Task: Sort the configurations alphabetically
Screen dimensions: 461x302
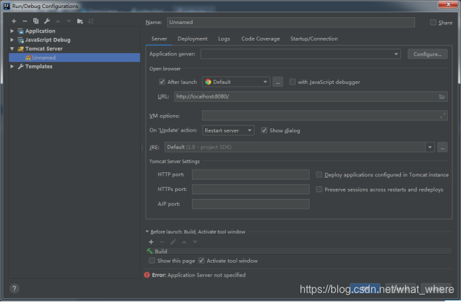Action: 91,21
